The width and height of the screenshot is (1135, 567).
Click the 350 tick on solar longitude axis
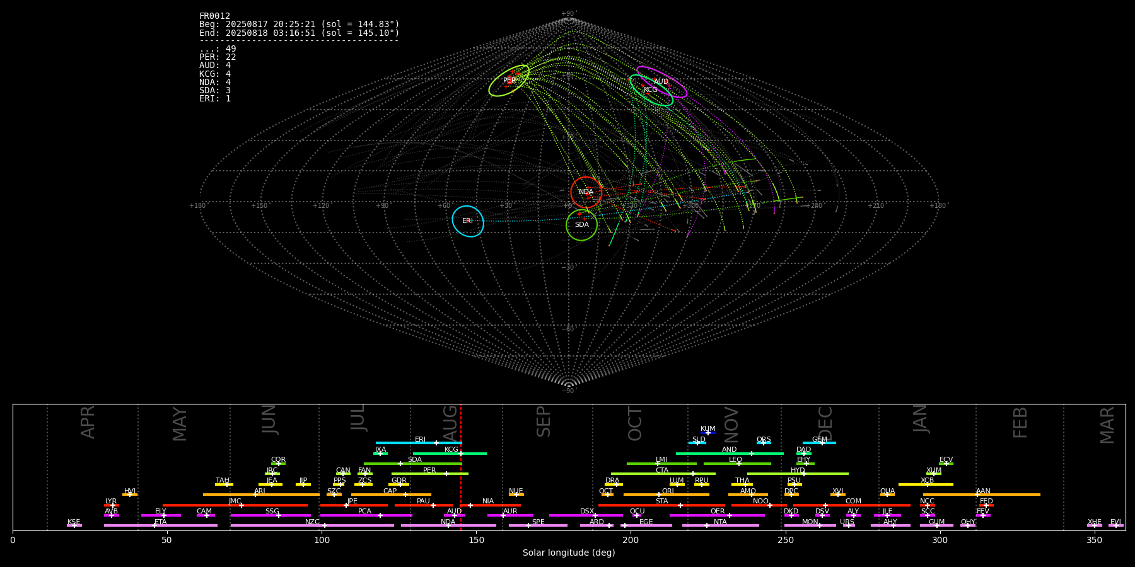coord(1095,540)
